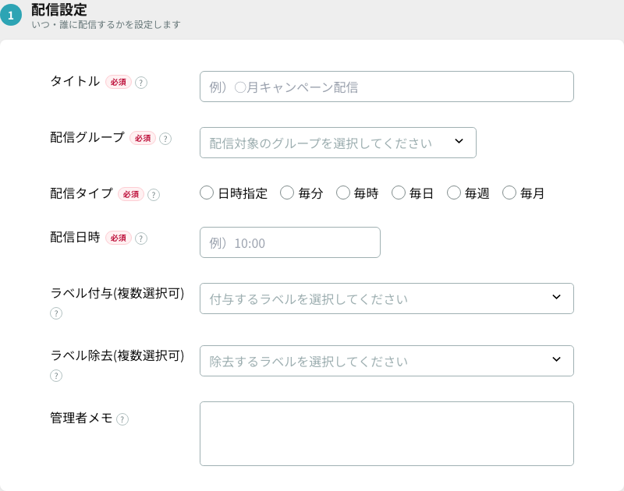Click the 必須 badge beside 配信日時
Viewport: 624px width, 491px height.
[x=119, y=238]
